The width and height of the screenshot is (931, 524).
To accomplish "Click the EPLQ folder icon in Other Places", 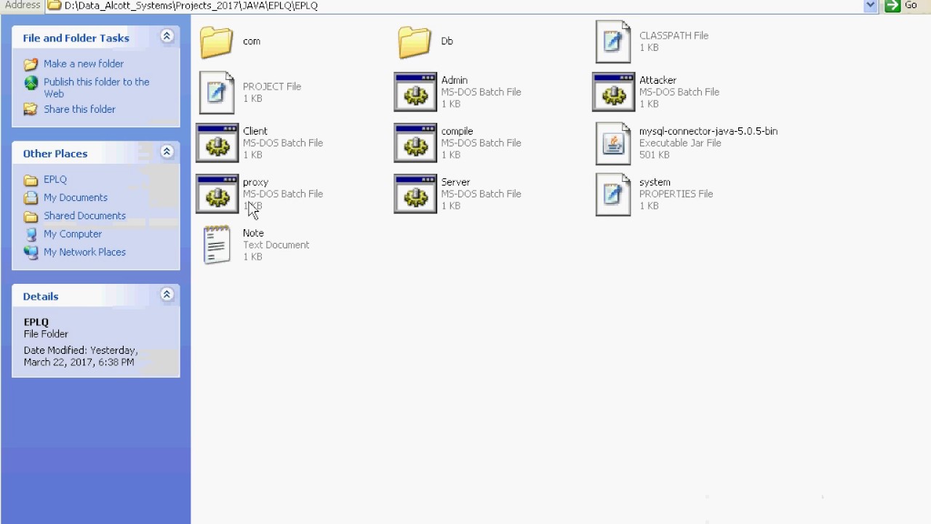I will (x=31, y=180).
